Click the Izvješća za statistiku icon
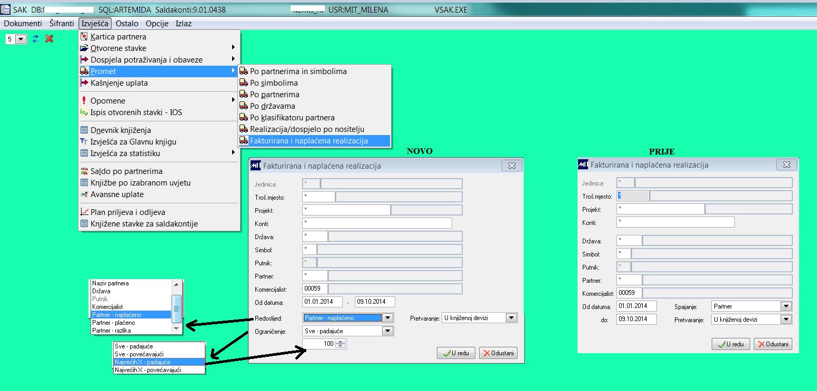 [x=84, y=153]
